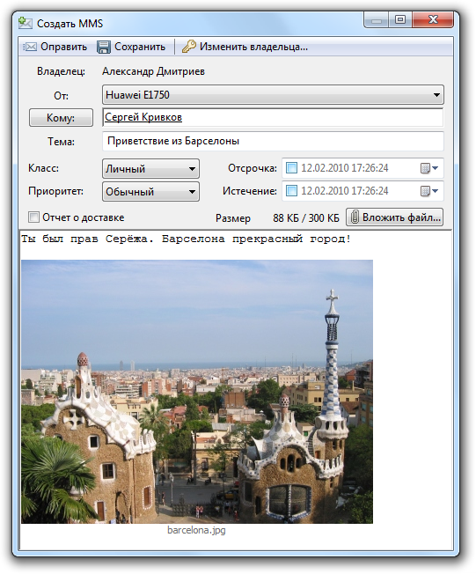The width and height of the screenshot is (476, 574).
Task: Open the Приоритет dropdown showing Обычный
Action: (x=150, y=191)
